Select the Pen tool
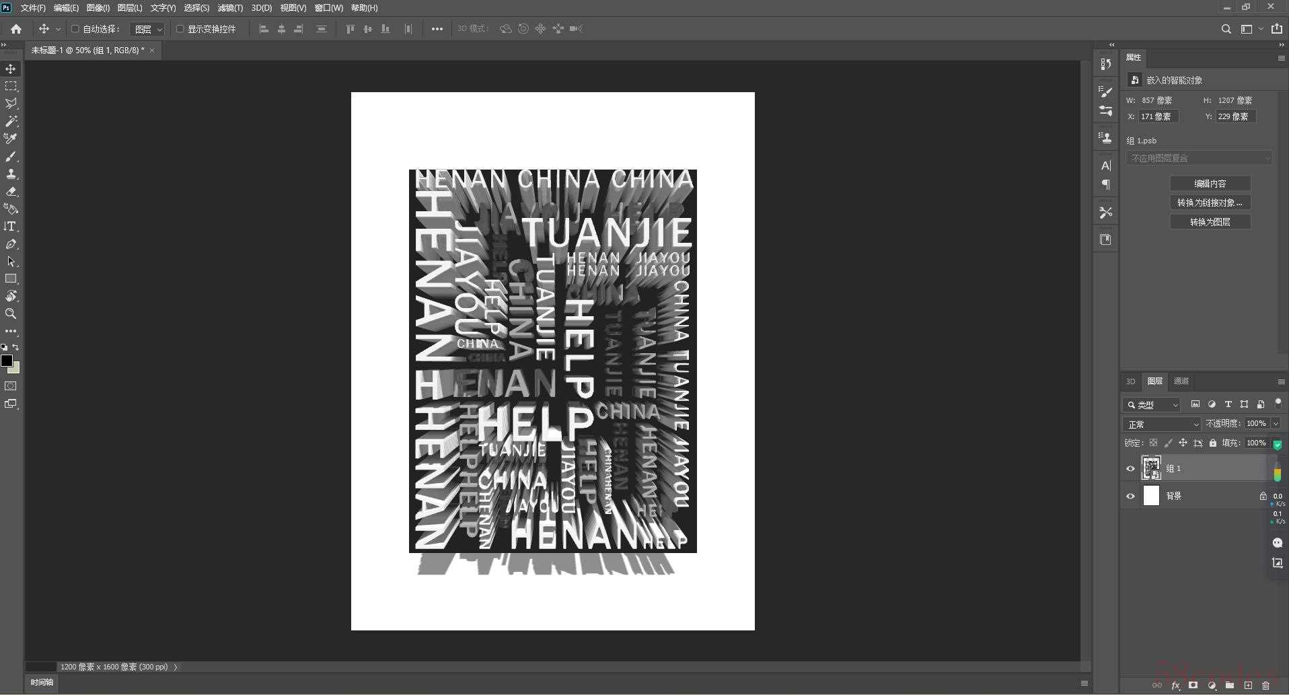The height and width of the screenshot is (695, 1289). tap(11, 244)
